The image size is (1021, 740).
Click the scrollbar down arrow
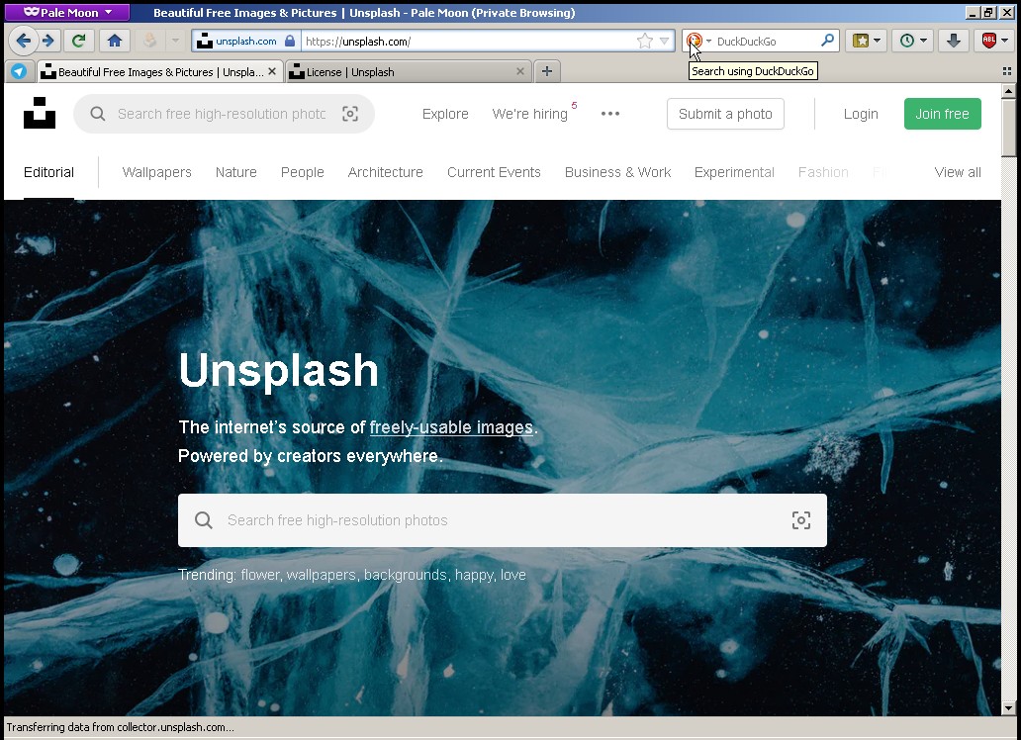click(1008, 708)
